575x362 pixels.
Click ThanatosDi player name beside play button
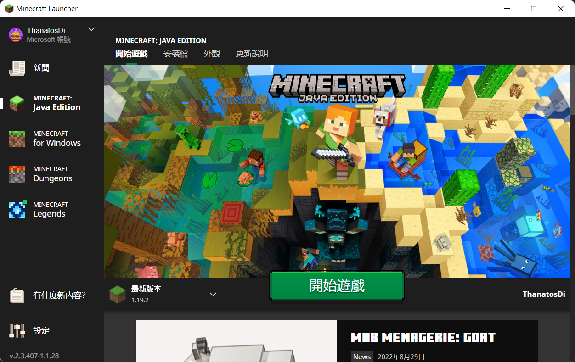pyautogui.click(x=544, y=294)
